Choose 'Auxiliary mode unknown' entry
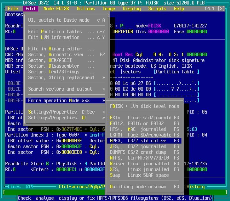The width and height of the screenshot is (230, 201). point(144,187)
